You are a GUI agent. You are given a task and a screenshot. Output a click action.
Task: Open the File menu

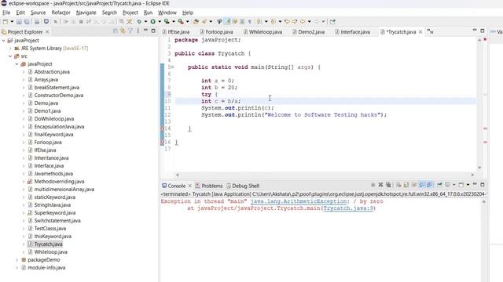6,13
